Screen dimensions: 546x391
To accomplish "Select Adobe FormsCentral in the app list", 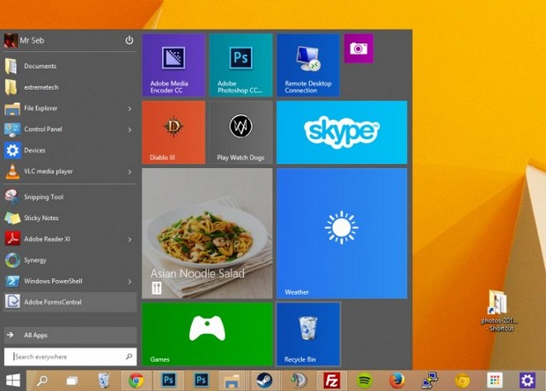I will 70,302.
